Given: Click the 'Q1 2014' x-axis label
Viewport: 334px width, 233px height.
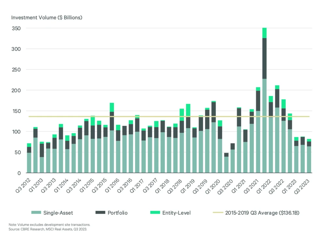Looking at the screenshot, I should point(61,186).
